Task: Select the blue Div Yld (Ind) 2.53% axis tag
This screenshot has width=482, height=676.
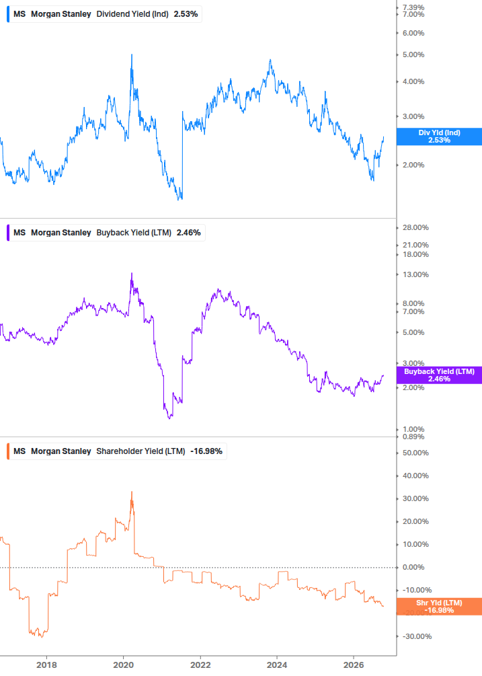Action: tap(440, 137)
